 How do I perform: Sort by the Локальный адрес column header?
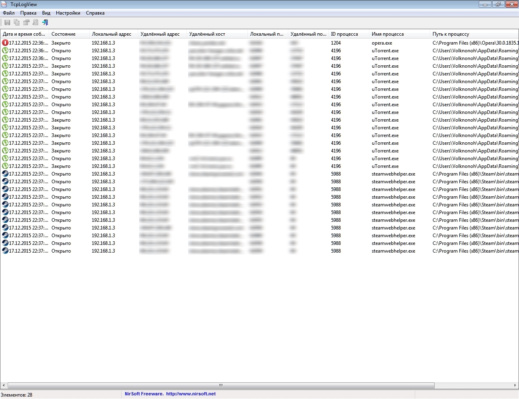pyautogui.click(x=114, y=34)
